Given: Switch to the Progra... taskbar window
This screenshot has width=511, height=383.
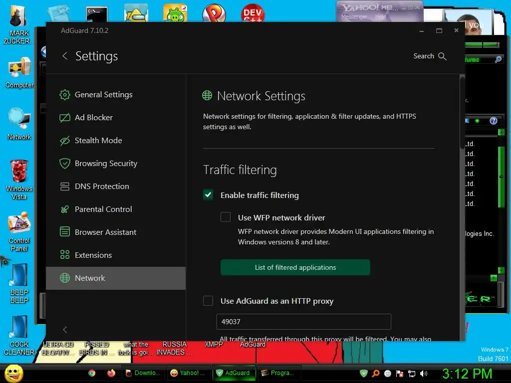Looking at the screenshot, I should point(278,373).
